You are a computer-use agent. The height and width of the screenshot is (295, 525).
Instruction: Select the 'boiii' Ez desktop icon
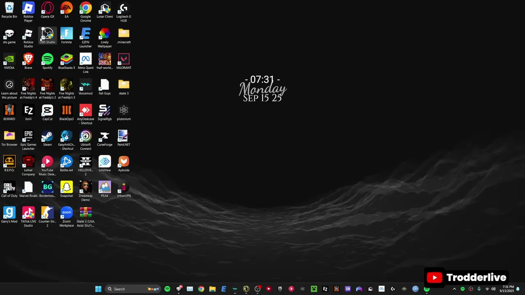click(x=28, y=113)
